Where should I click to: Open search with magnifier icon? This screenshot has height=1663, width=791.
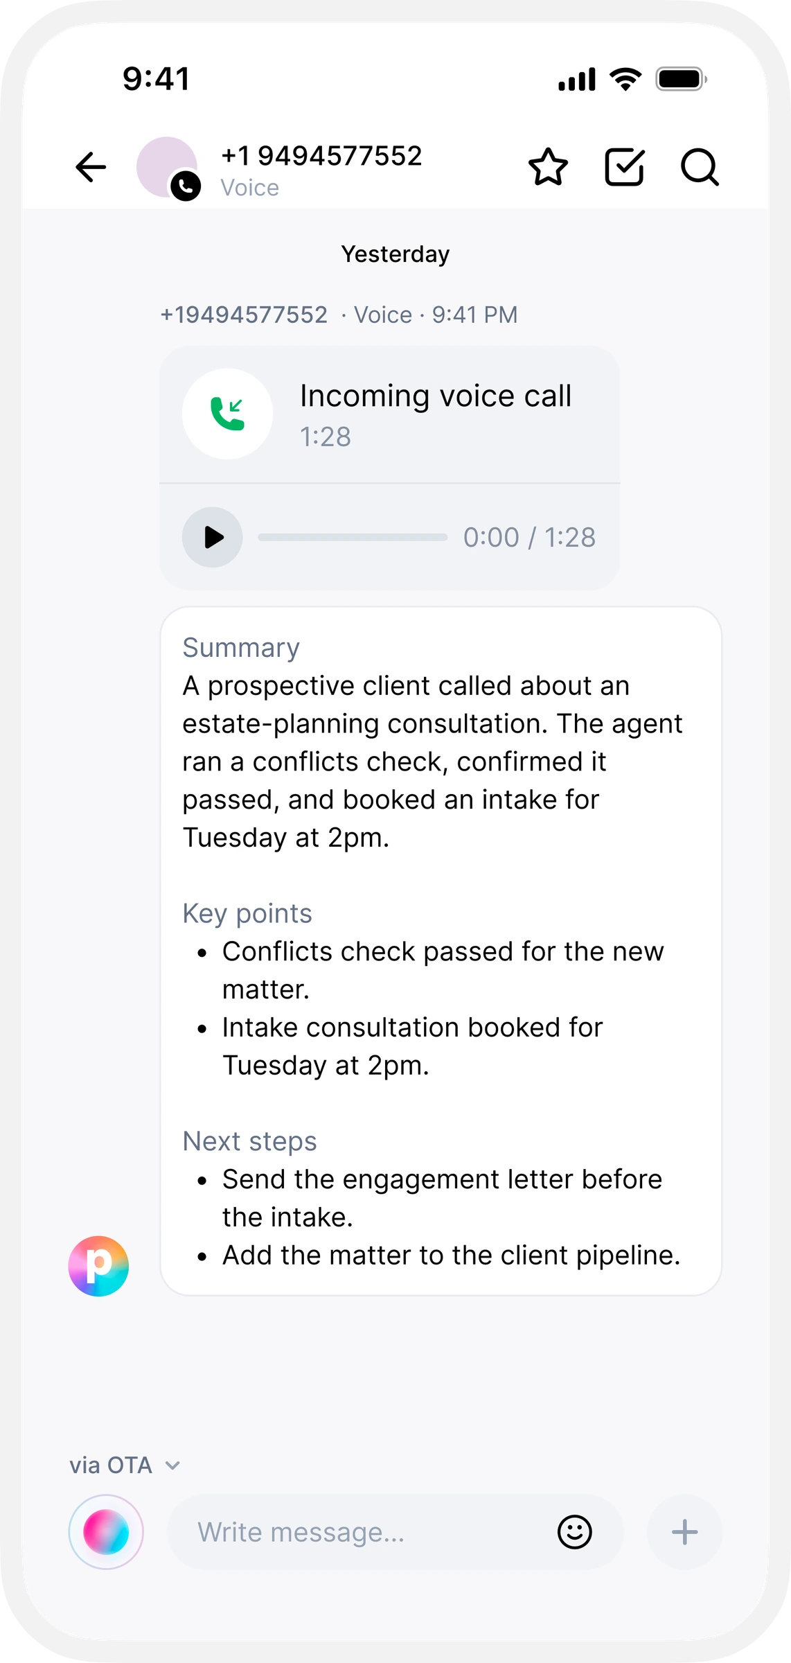[x=700, y=167]
